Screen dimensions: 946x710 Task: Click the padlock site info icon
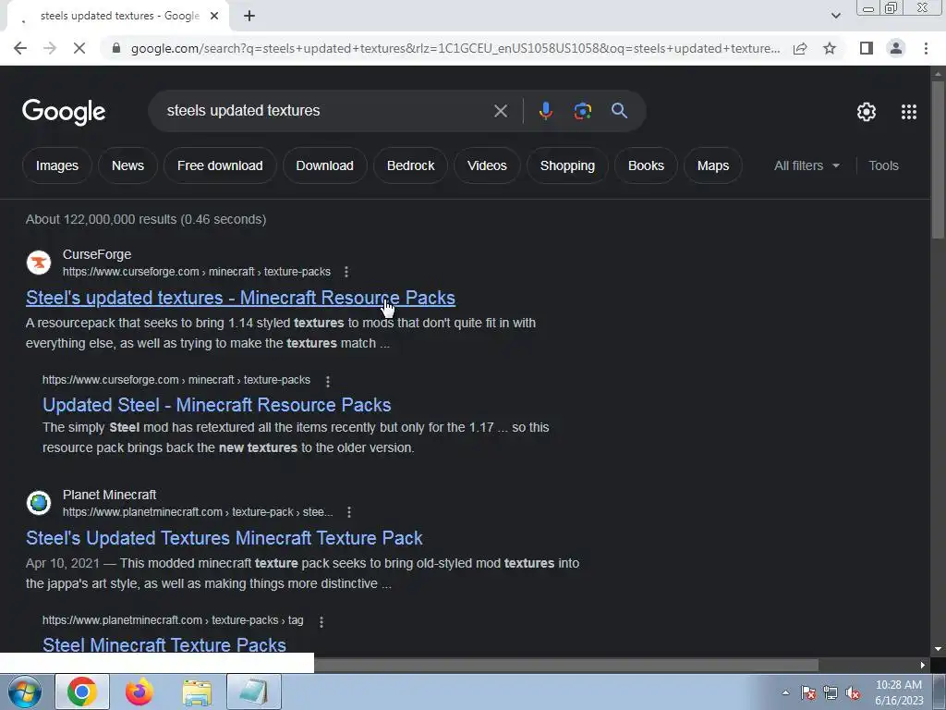pos(116,48)
